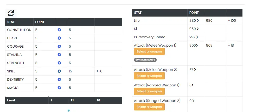Screen dimensions: 262x112
Task: Click CONSTITUTION blue arrow icon
Action: [59, 30]
